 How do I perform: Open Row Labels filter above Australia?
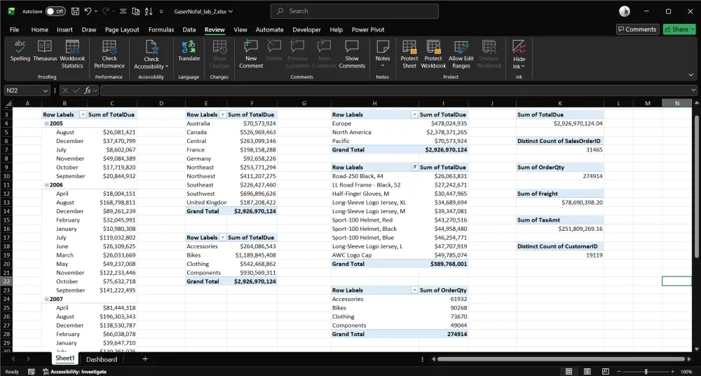click(223, 114)
